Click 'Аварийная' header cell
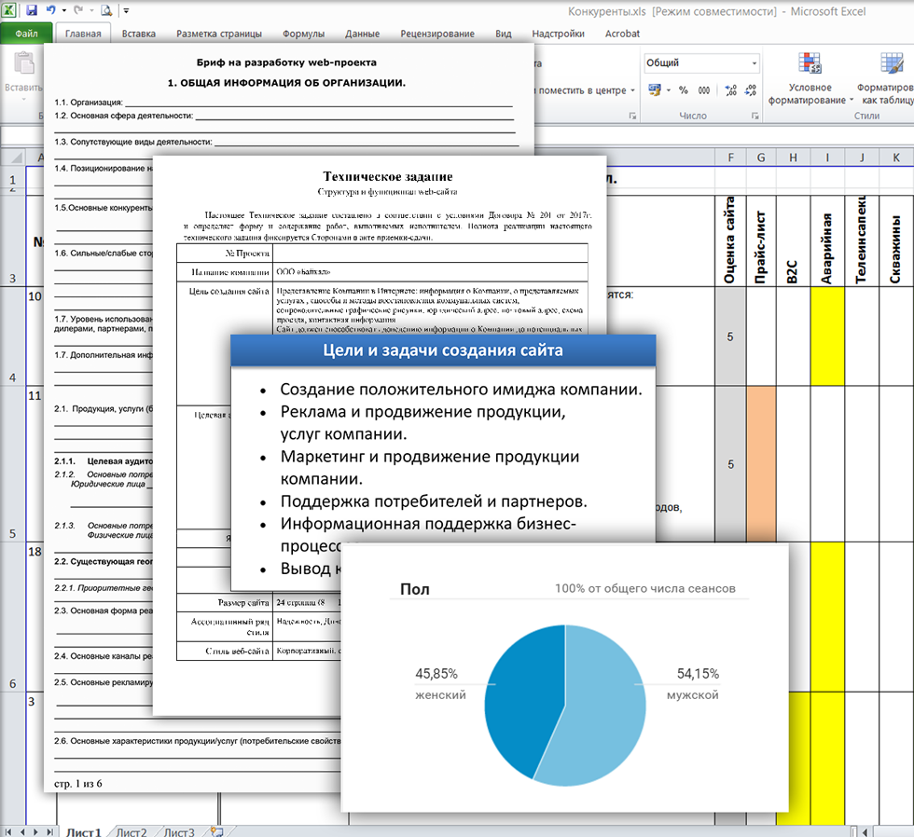Viewport: 914px width, 837px height. [827, 240]
